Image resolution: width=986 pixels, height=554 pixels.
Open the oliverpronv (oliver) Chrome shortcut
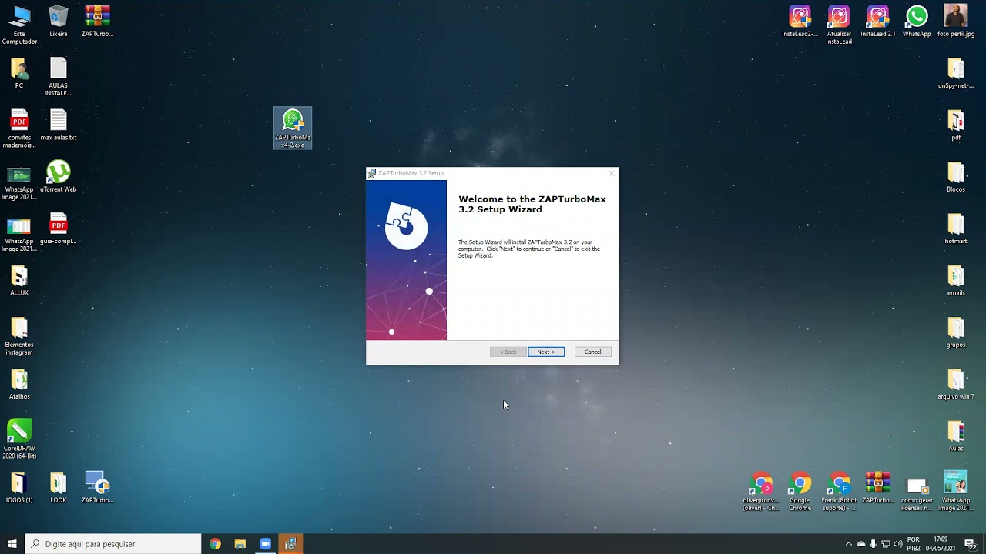tap(761, 491)
